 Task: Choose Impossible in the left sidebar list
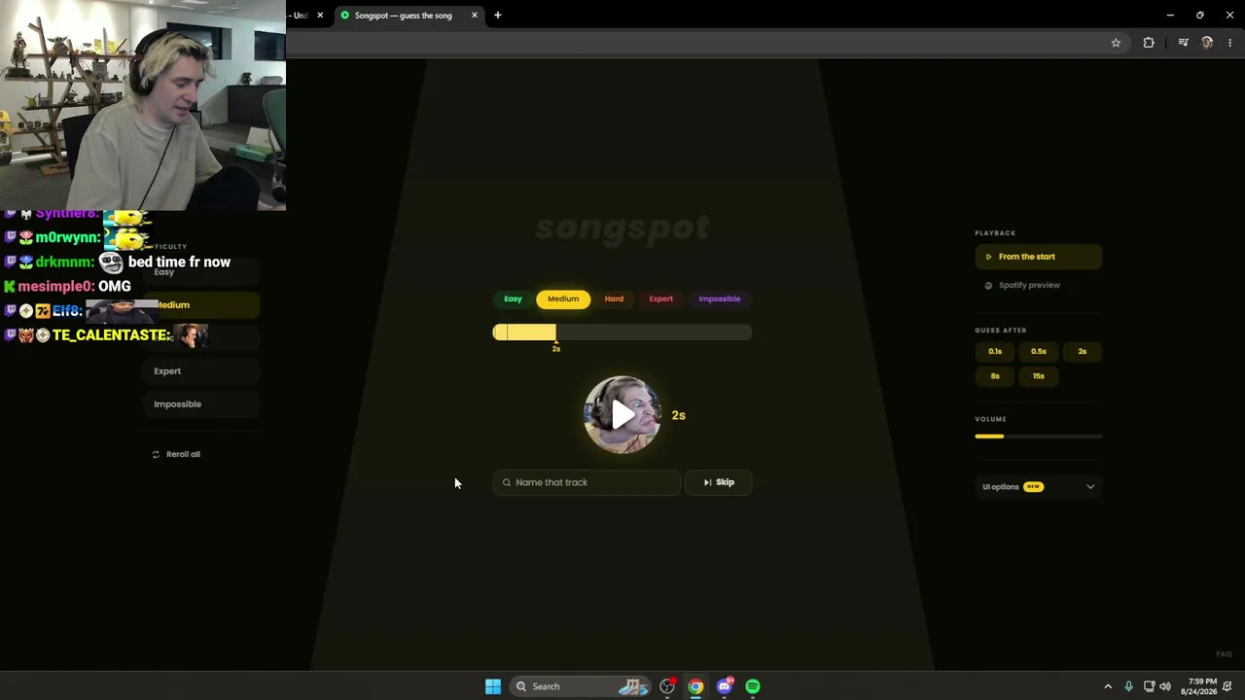pos(201,403)
